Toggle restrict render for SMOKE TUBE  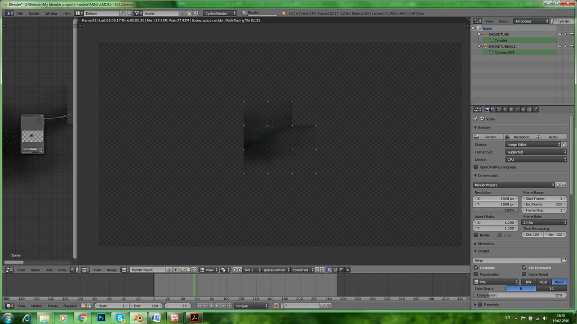coord(571,34)
